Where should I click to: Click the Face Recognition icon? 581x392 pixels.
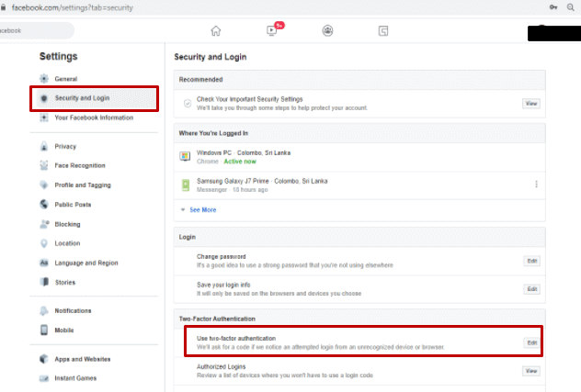coord(44,165)
